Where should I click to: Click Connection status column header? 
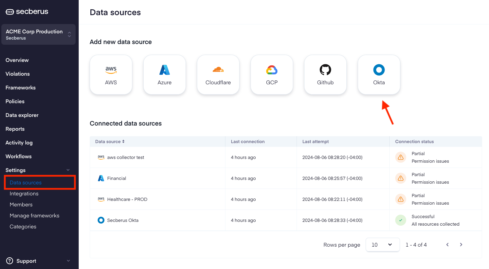point(414,141)
